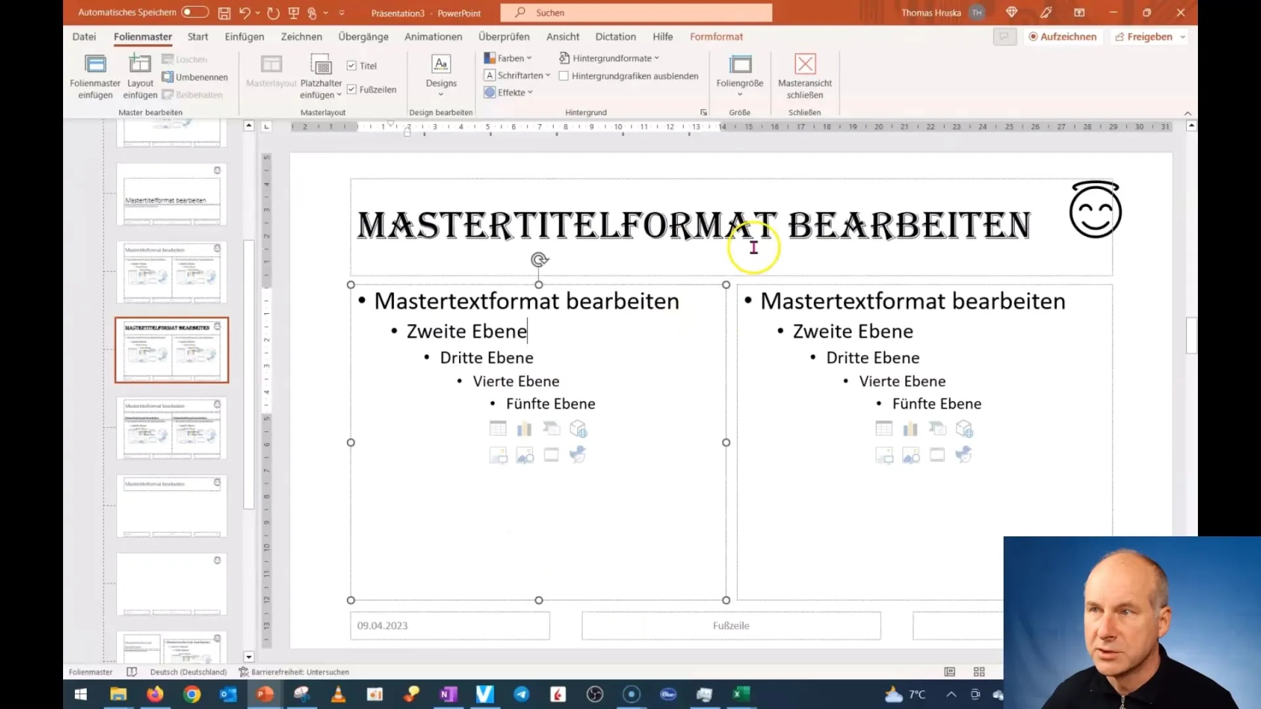1261x709 pixels.
Task: Select the Folienmaster ribbon tab
Action: coord(142,36)
